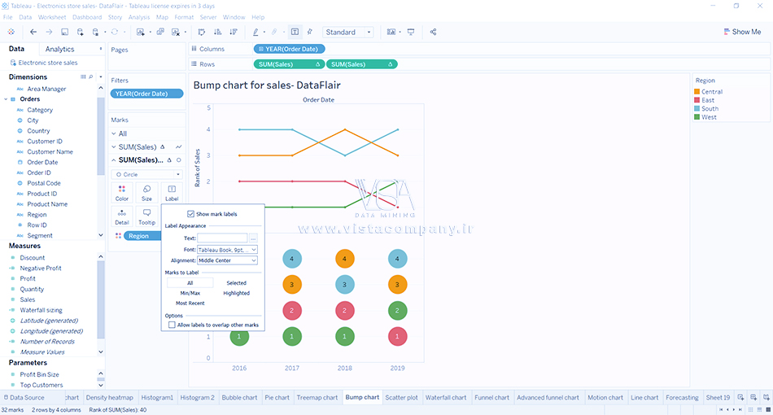Click the Share workbook toolbar icon
Screen dimensions: 773x415
[433, 32]
